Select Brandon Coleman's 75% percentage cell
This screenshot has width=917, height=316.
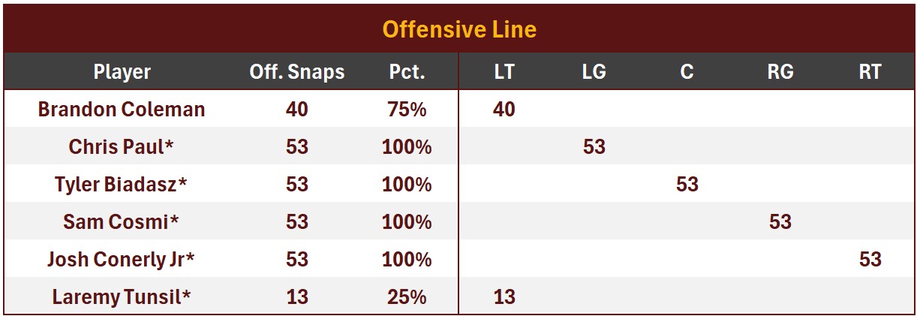click(x=407, y=110)
